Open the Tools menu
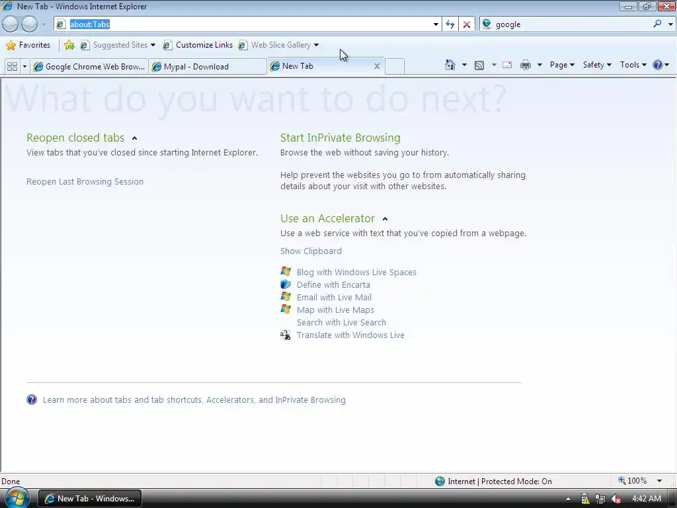Viewport: 677px width, 508px height. click(x=633, y=65)
